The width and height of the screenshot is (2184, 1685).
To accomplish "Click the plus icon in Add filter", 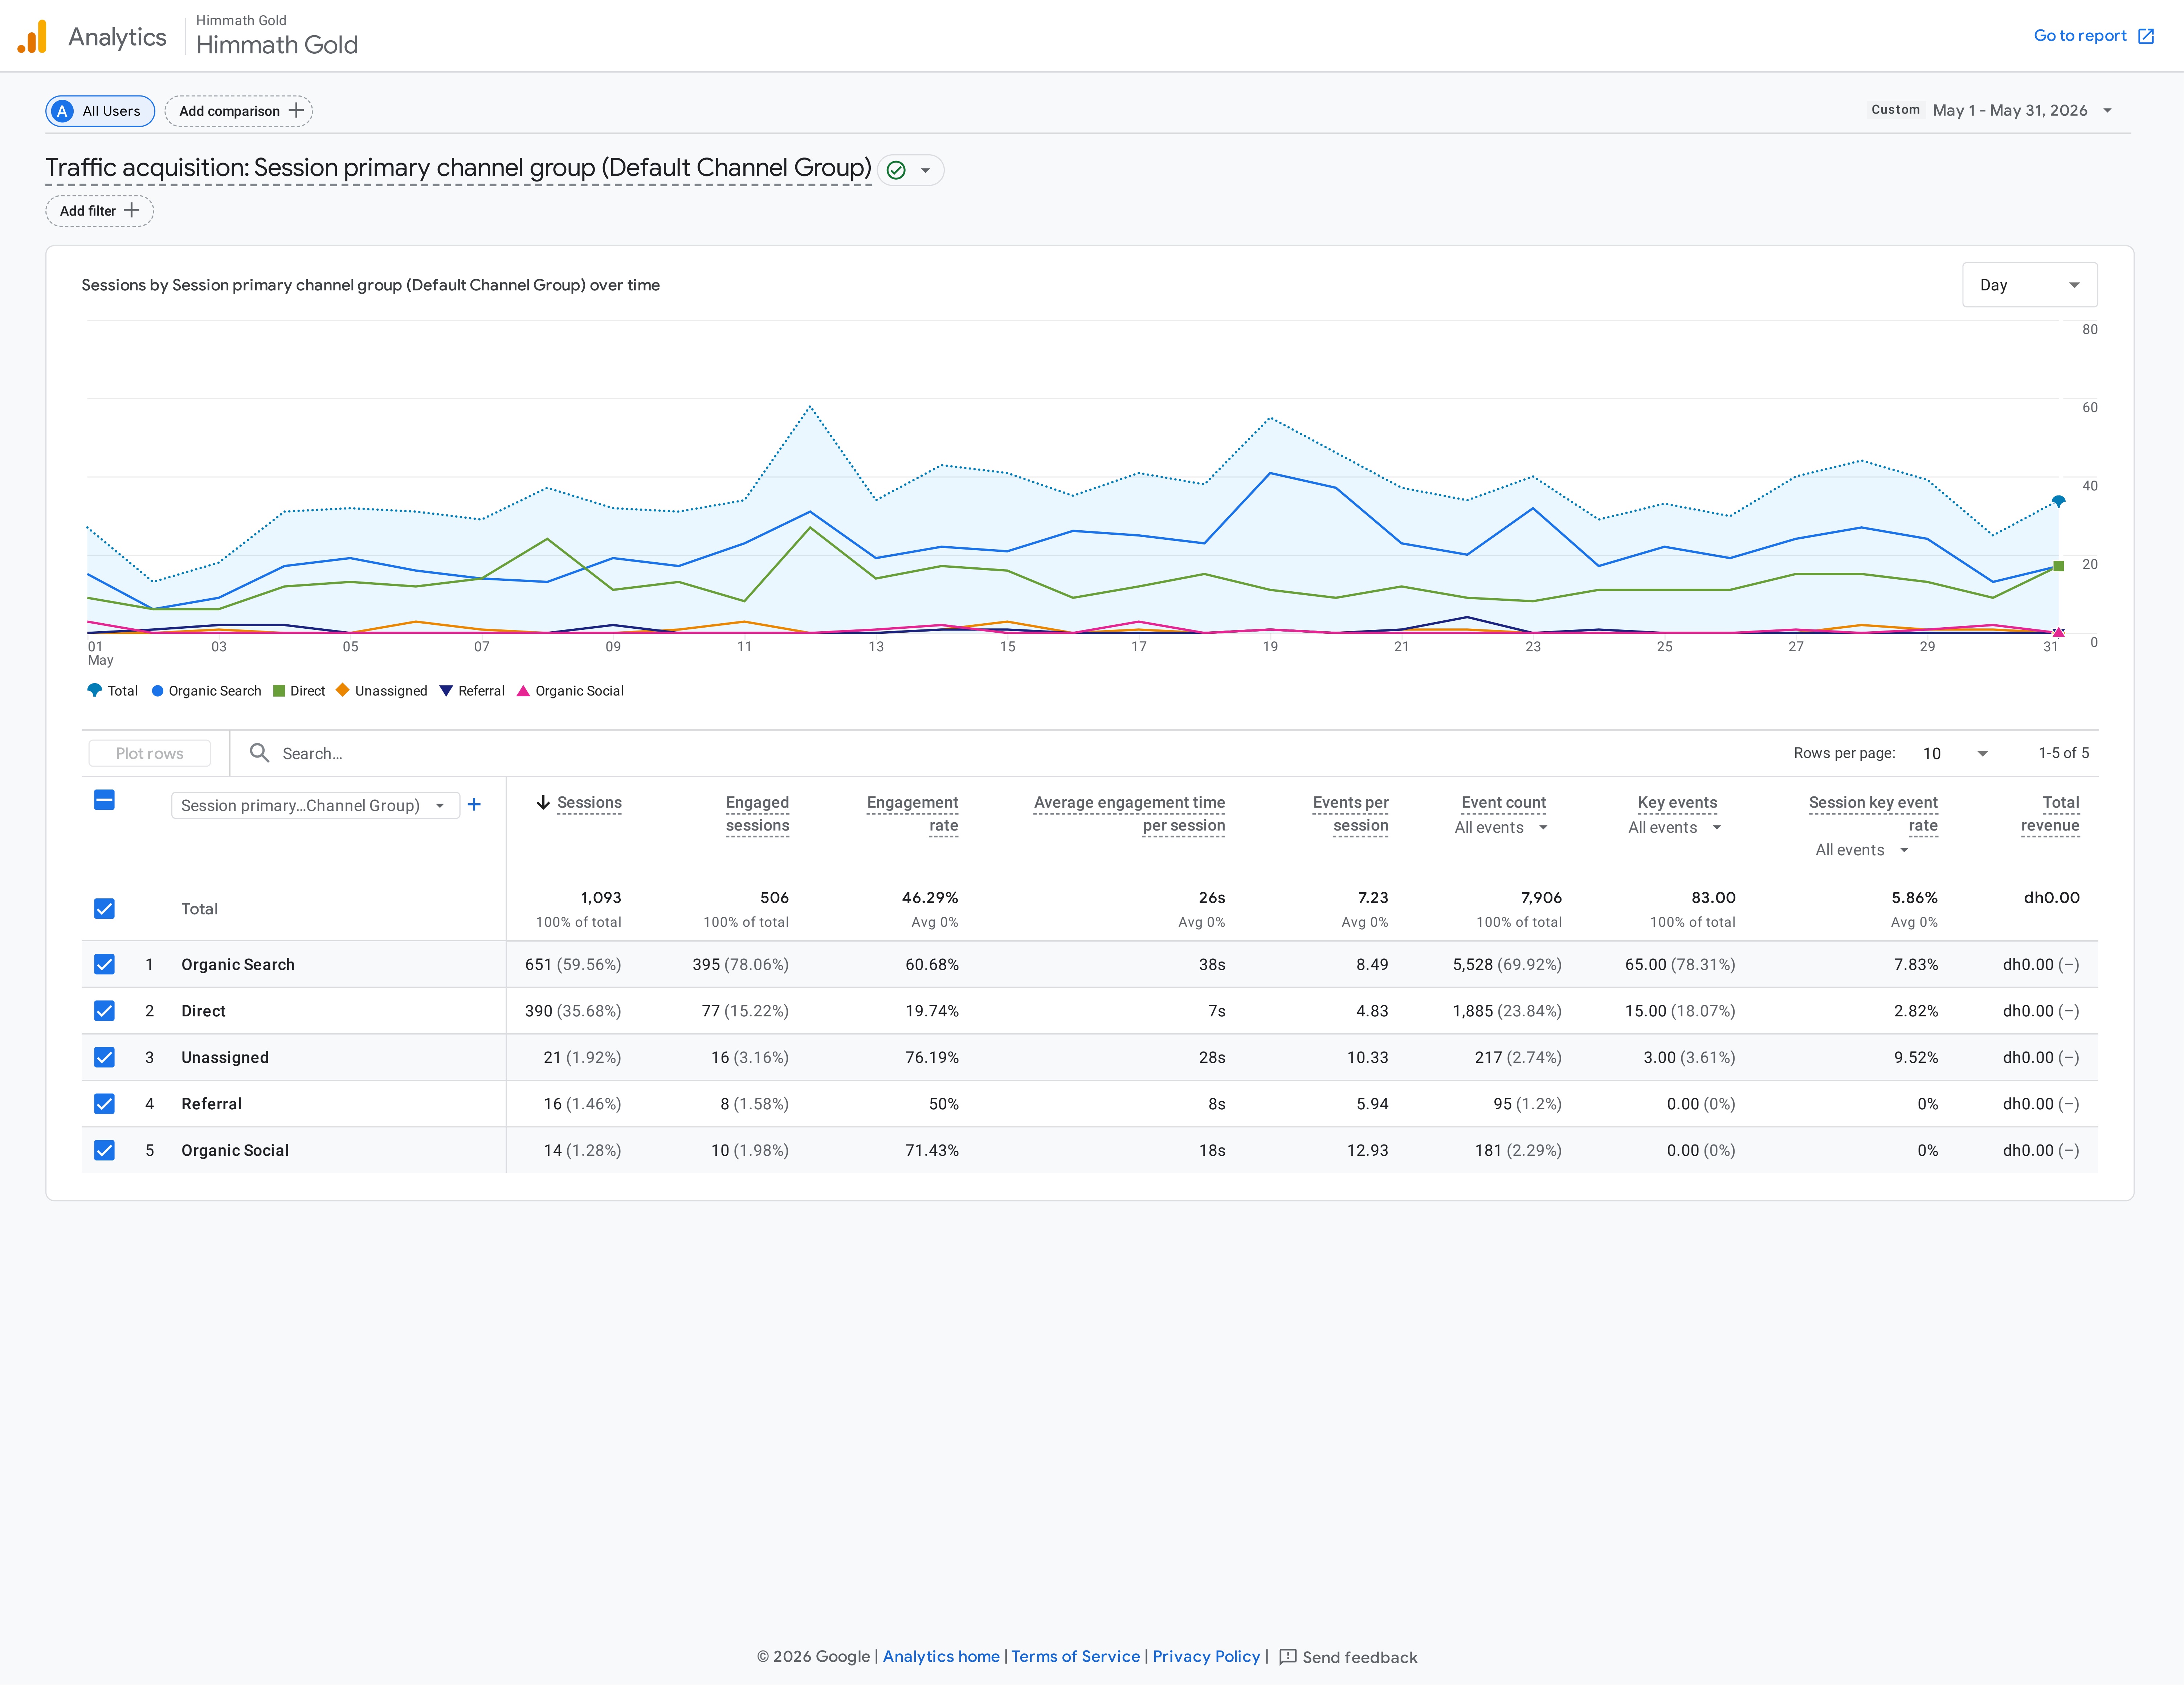I will [x=131, y=210].
